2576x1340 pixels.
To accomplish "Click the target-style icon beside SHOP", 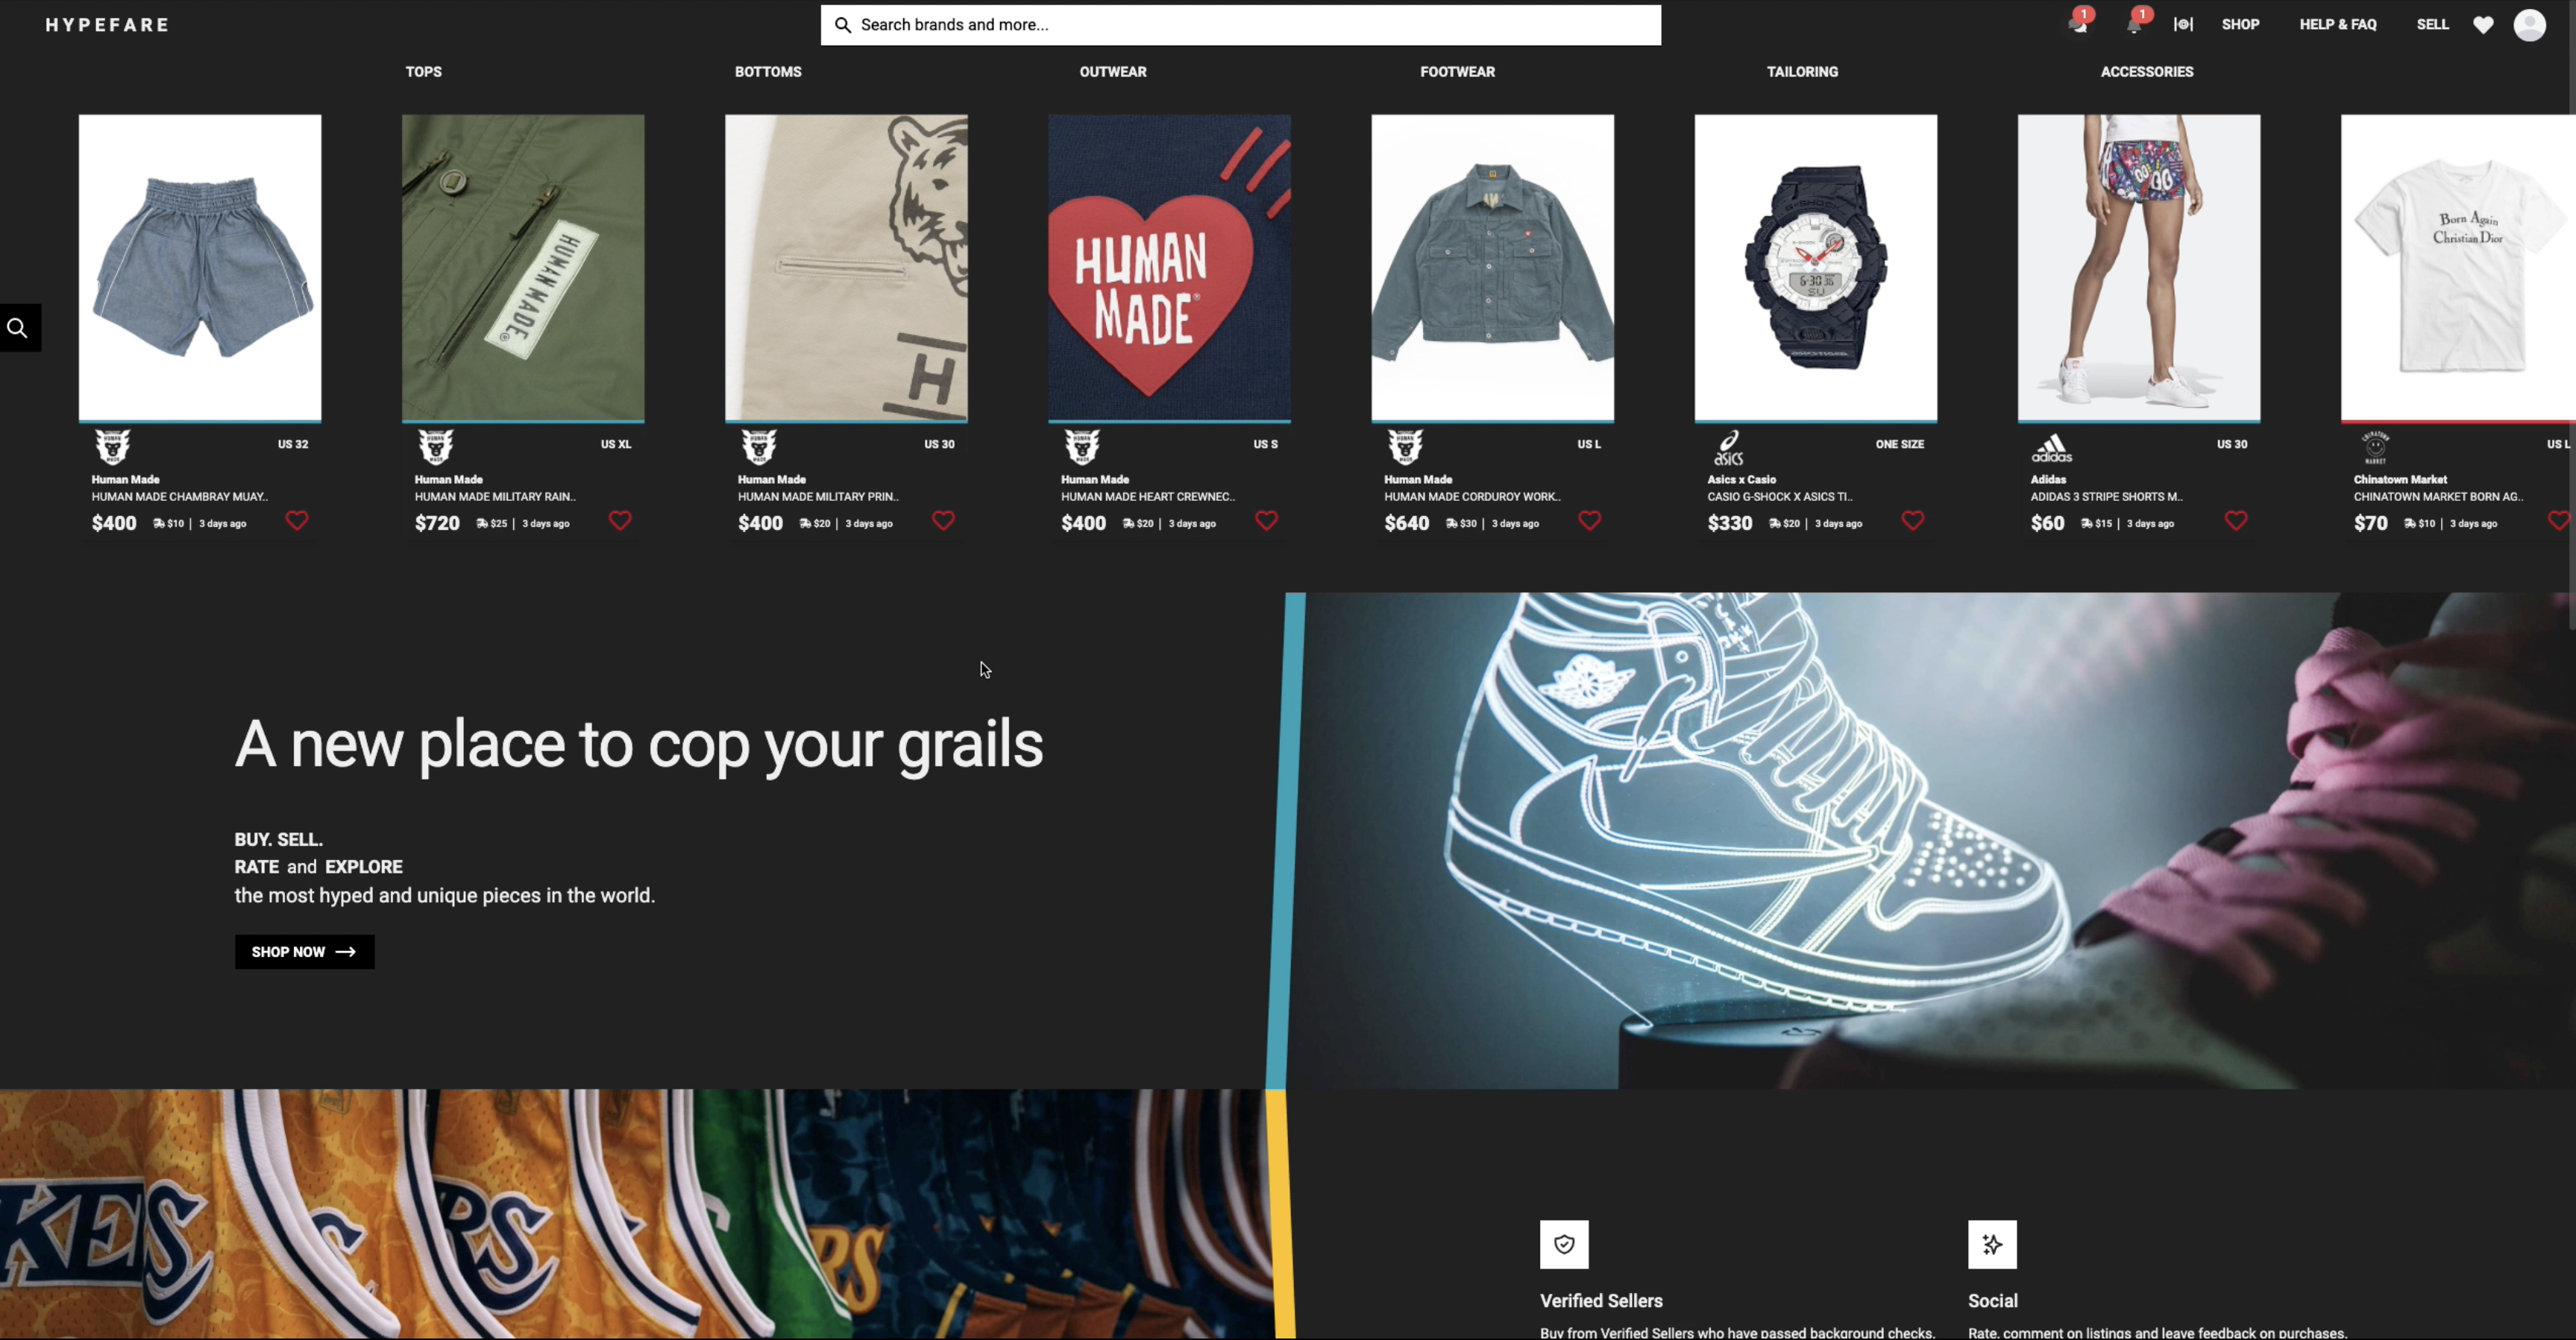I will [x=2183, y=25].
